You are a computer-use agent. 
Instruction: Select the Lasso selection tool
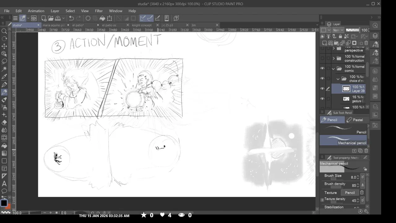point(4,61)
